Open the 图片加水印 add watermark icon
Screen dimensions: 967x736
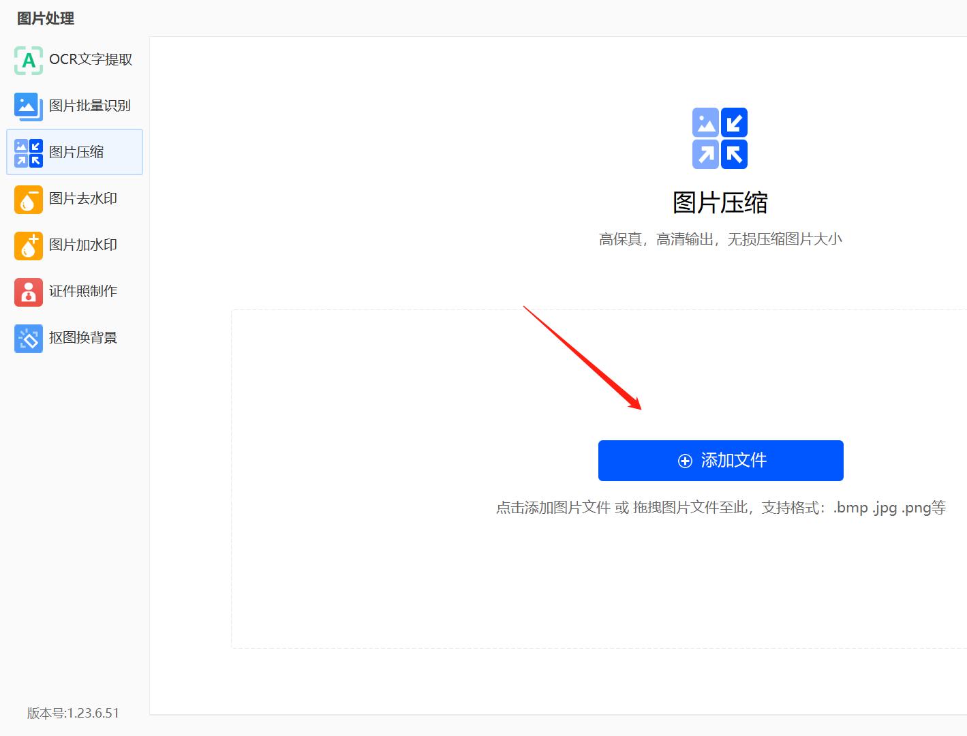28,245
